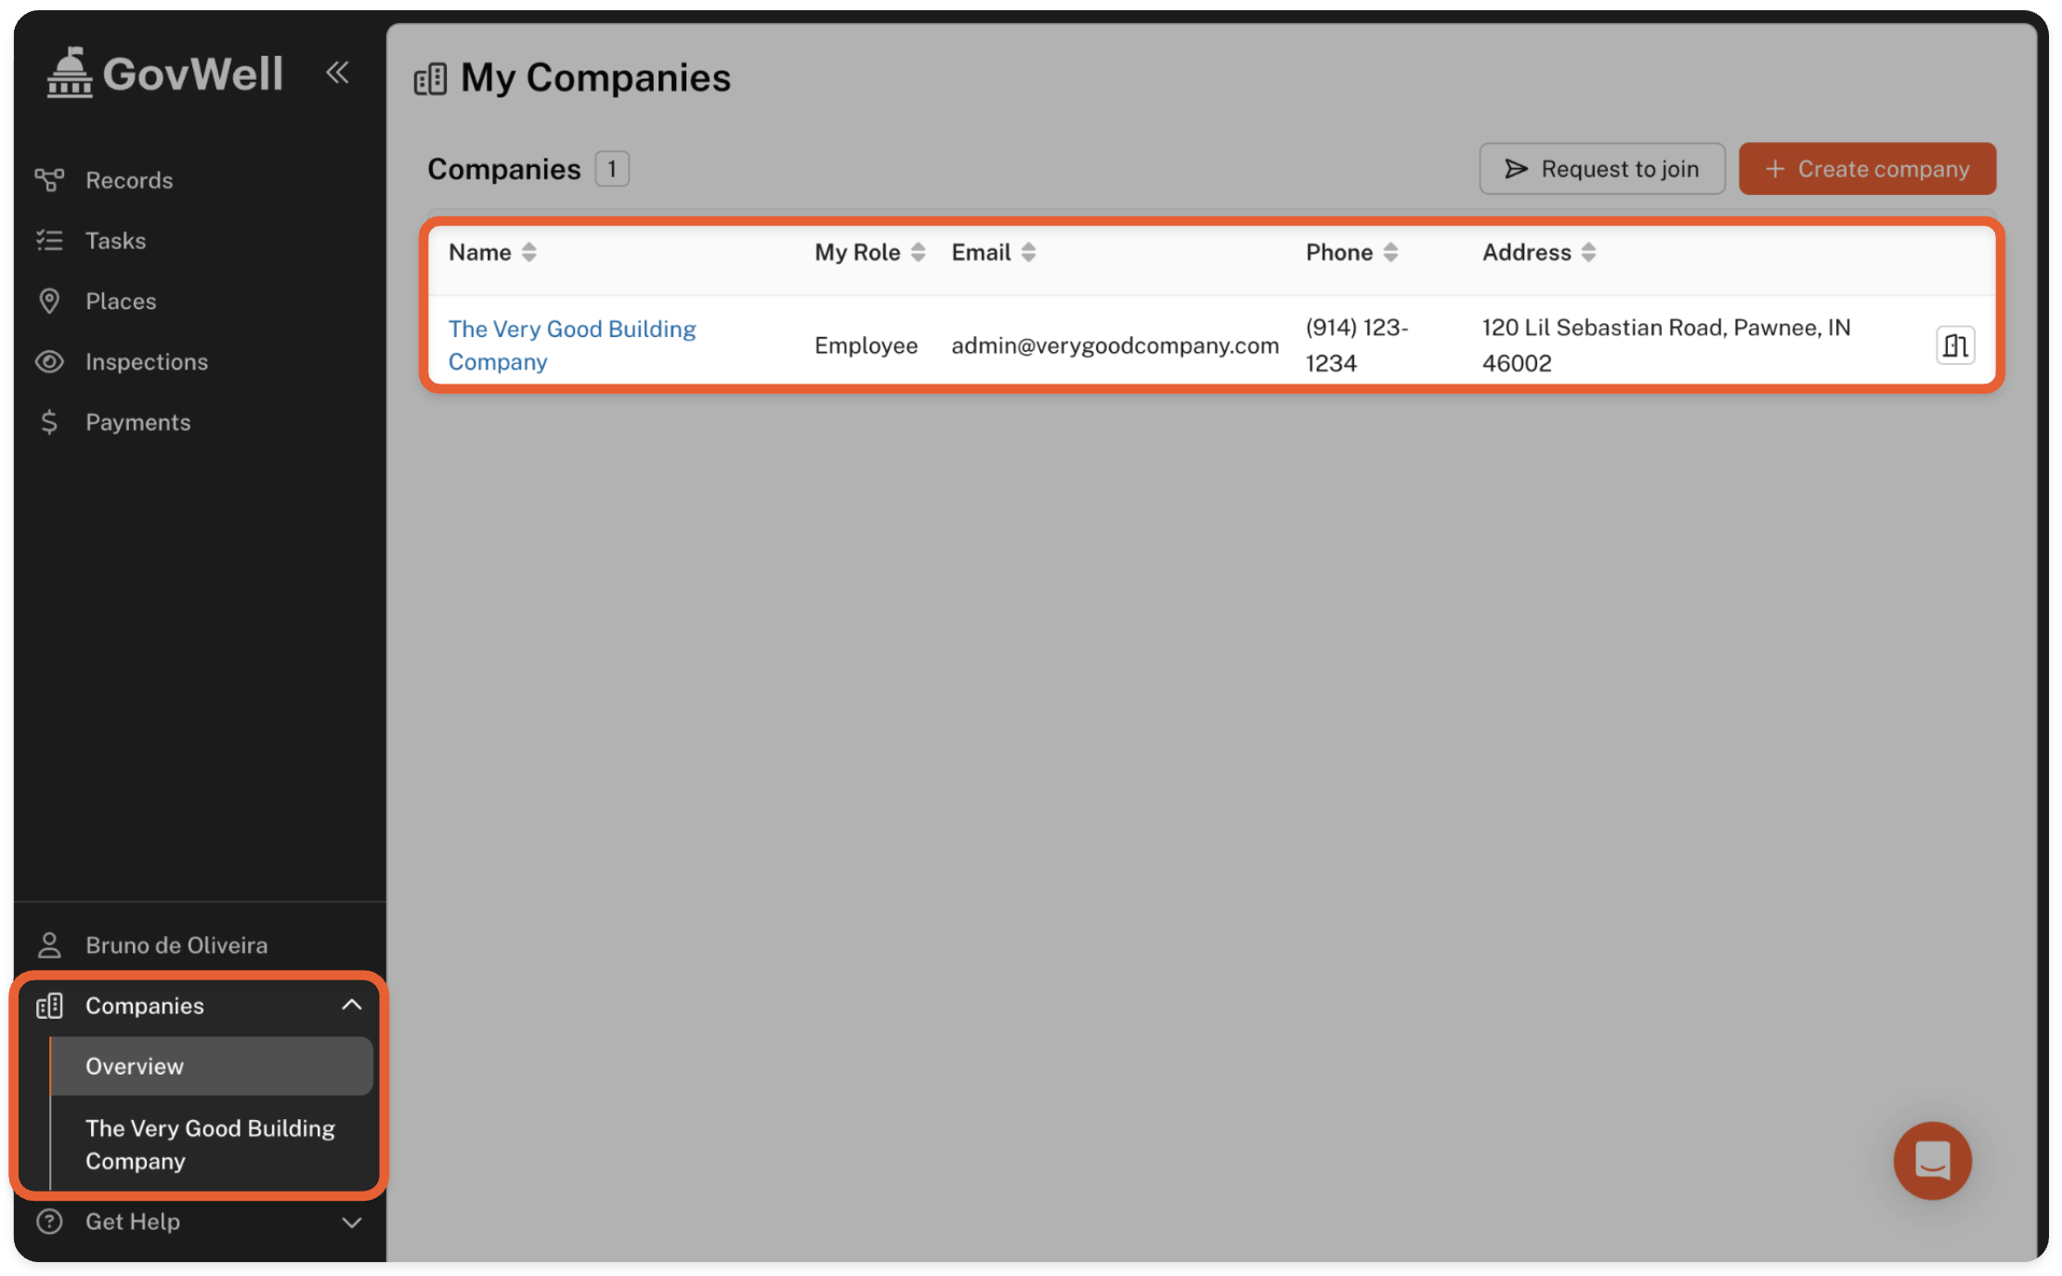Open Bruno de Oliveira user profile
This screenshot has height=1276, width=2062.
(176, 944)
